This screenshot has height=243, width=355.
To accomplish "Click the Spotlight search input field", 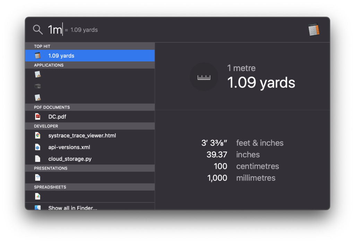I will pyautogui.click(x=87, y=29).
